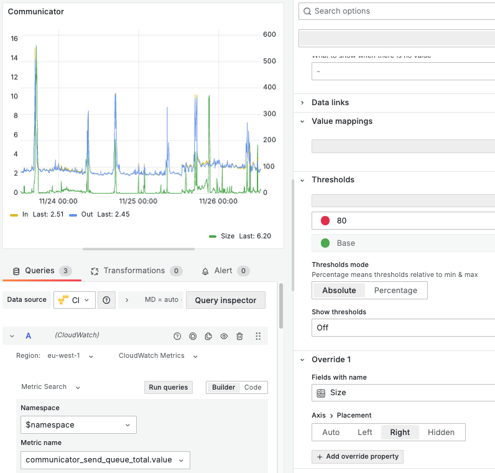Screen dimensions: 495x473
Task: Select Percentage thresholds mode
Action: point(396,291)
